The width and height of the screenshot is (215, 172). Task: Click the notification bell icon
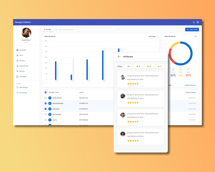click(x=194, y=22)
